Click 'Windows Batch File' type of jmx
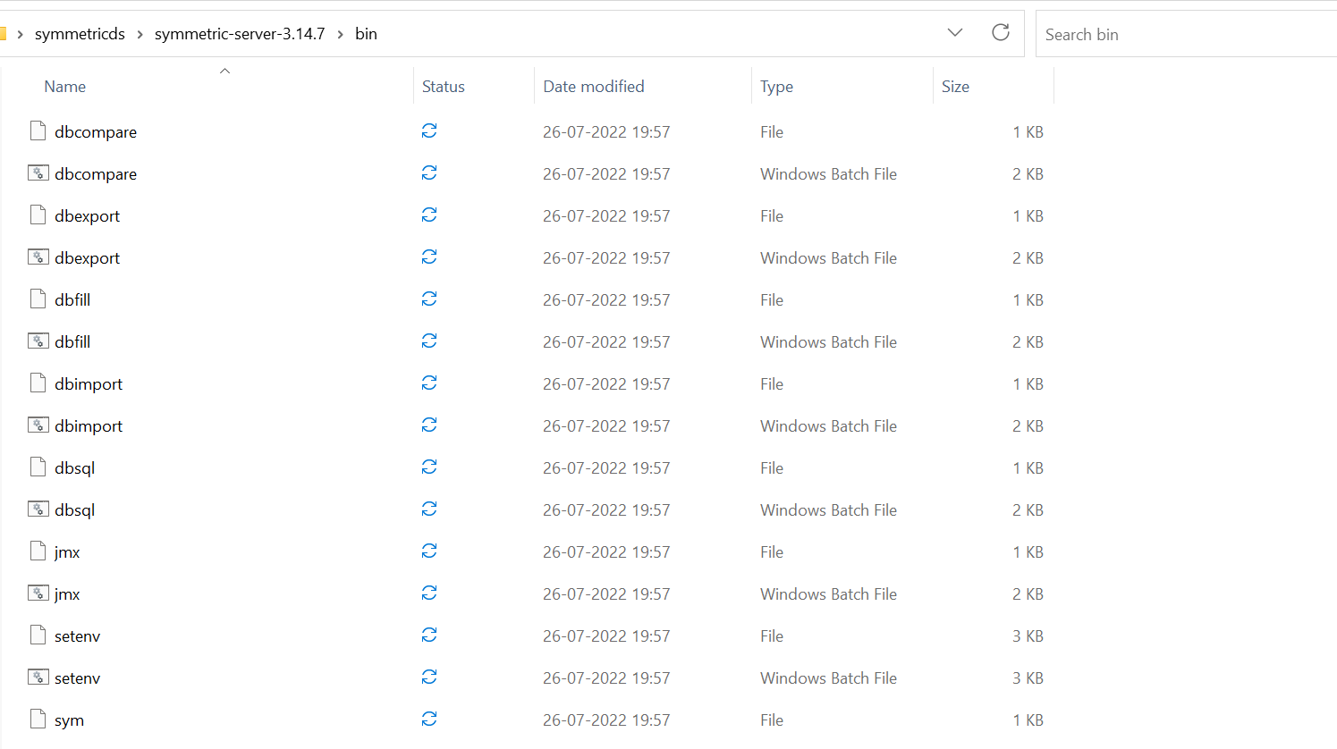 pyautogui.click(x=828, y=594)
